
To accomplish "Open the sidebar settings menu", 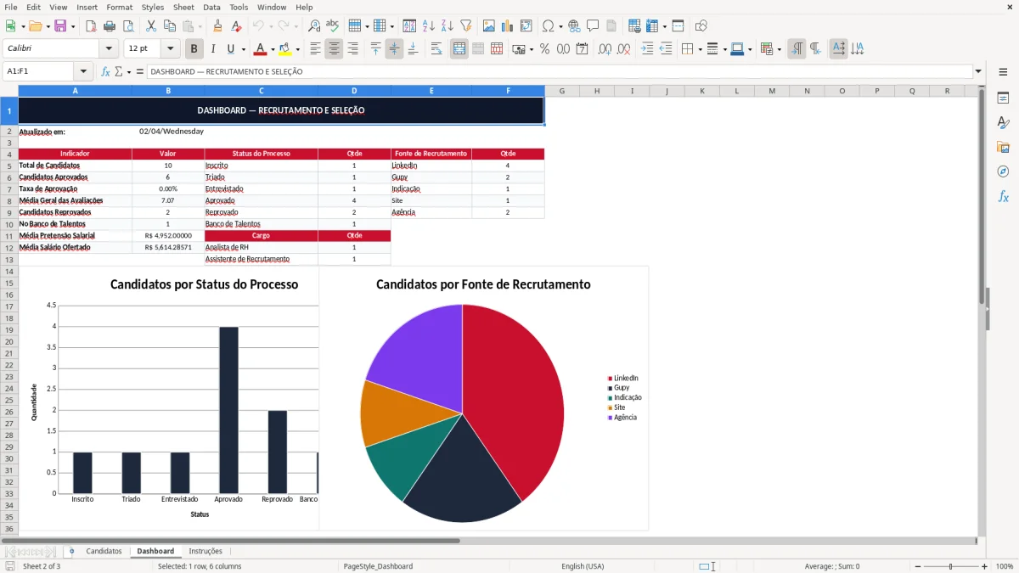I will tap(1003, 72).
